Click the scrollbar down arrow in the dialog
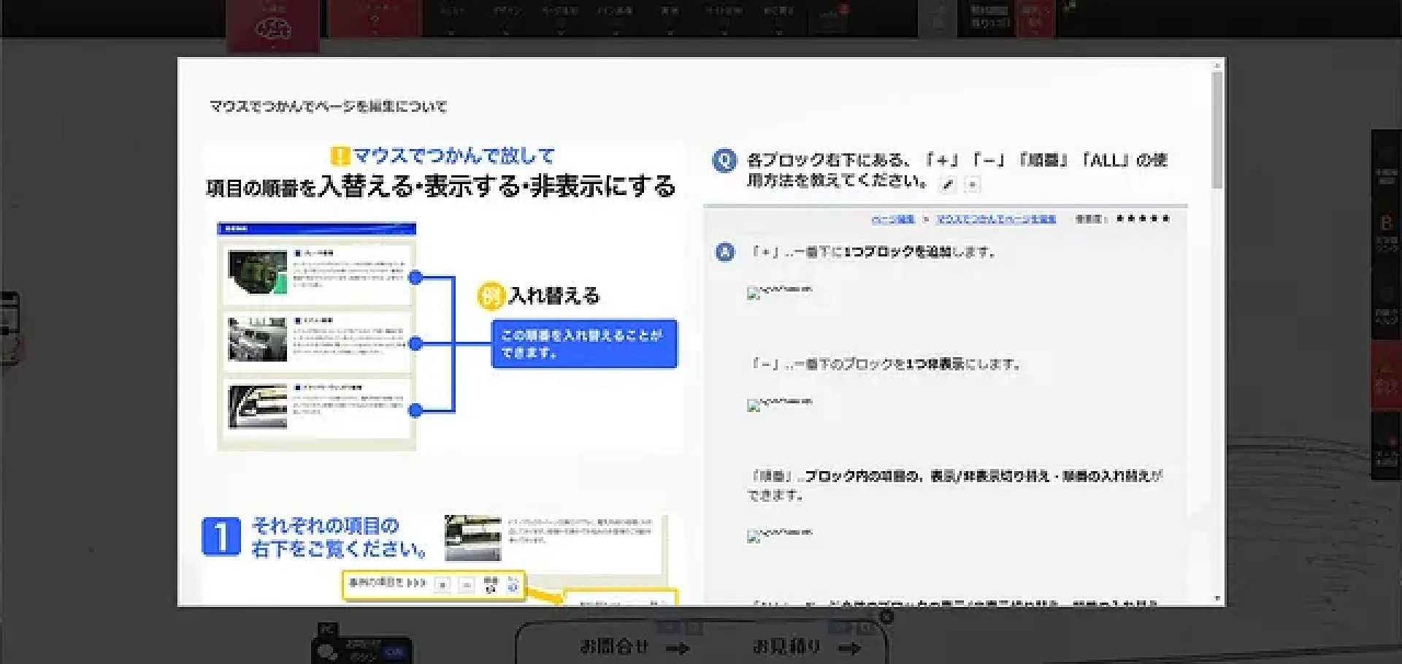Screen dimensions: 1402x664 [x=1217, y=598]
